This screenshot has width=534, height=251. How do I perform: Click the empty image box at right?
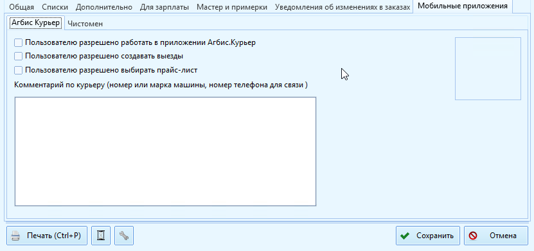[x=488, y=69]
